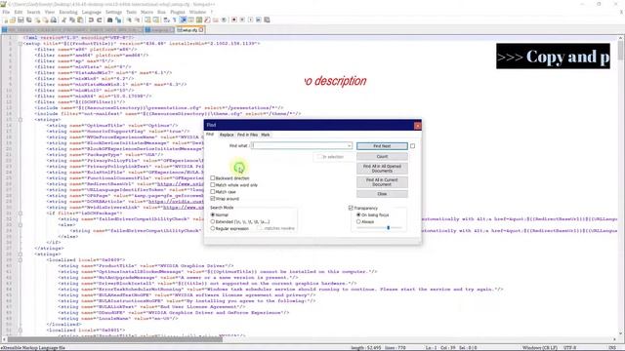Toggle the Indent Guide toolbar icon
Image resolution: width=625 pixels, height=351 pixels.
(184, 19)
